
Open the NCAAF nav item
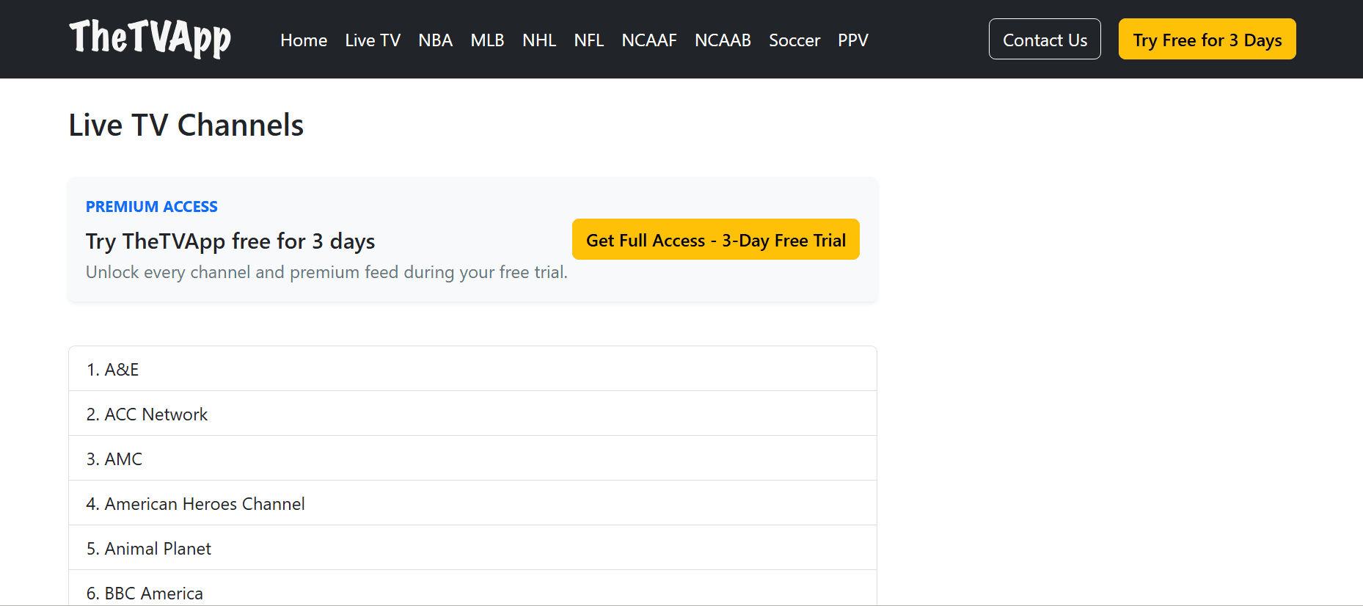[648, 40]
